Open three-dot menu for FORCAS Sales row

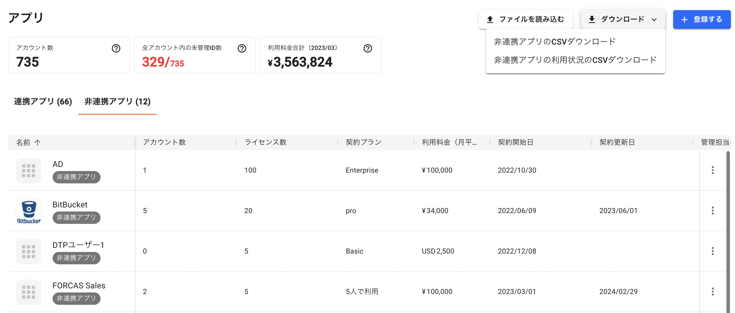712,292
